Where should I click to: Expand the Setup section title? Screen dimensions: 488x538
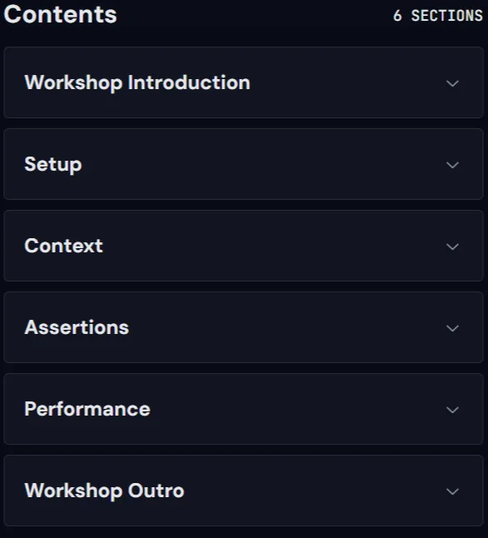(x=53, y=164)
